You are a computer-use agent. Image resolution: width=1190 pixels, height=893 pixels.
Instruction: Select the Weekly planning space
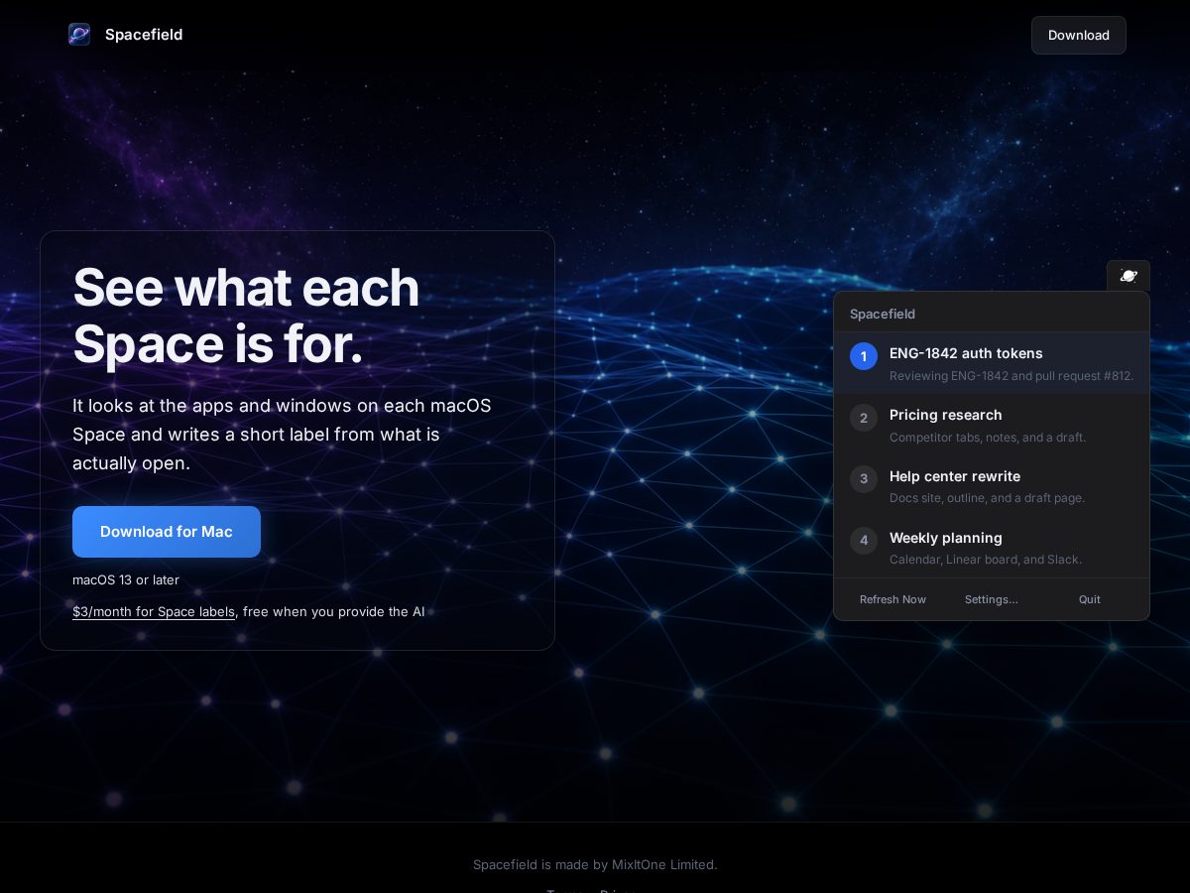tap(992, 548)
